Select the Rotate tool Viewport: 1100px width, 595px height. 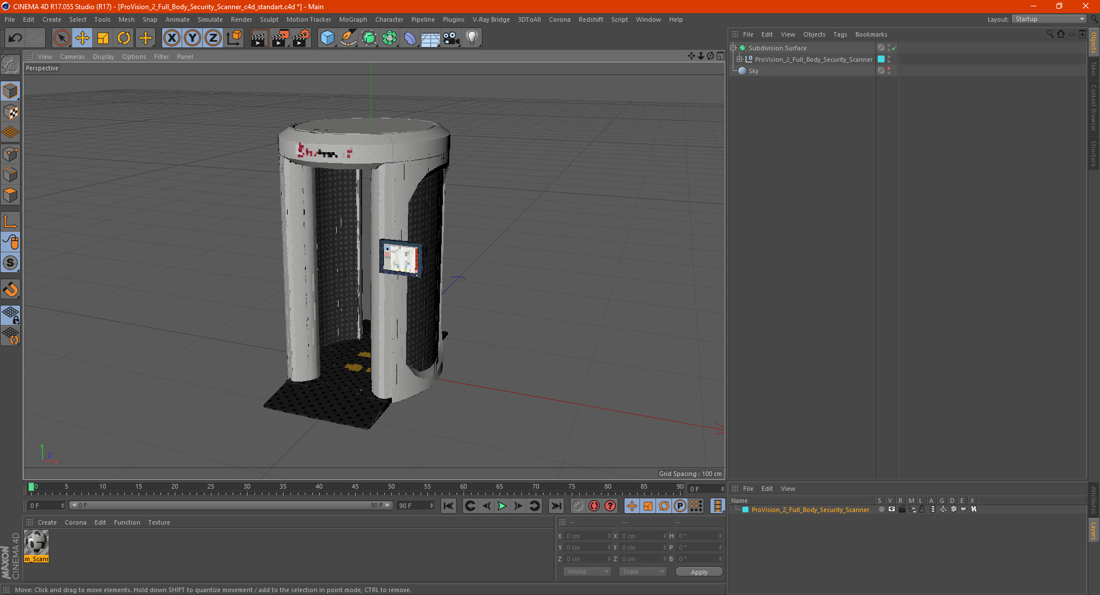coord(124,38)
